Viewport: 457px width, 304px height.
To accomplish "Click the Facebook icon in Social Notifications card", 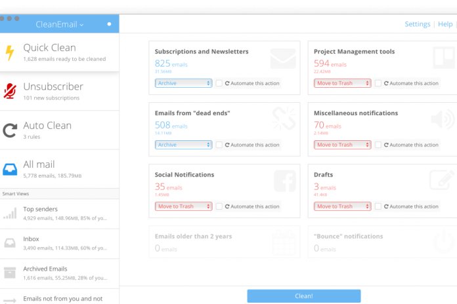I will click(x=285, y=181).
